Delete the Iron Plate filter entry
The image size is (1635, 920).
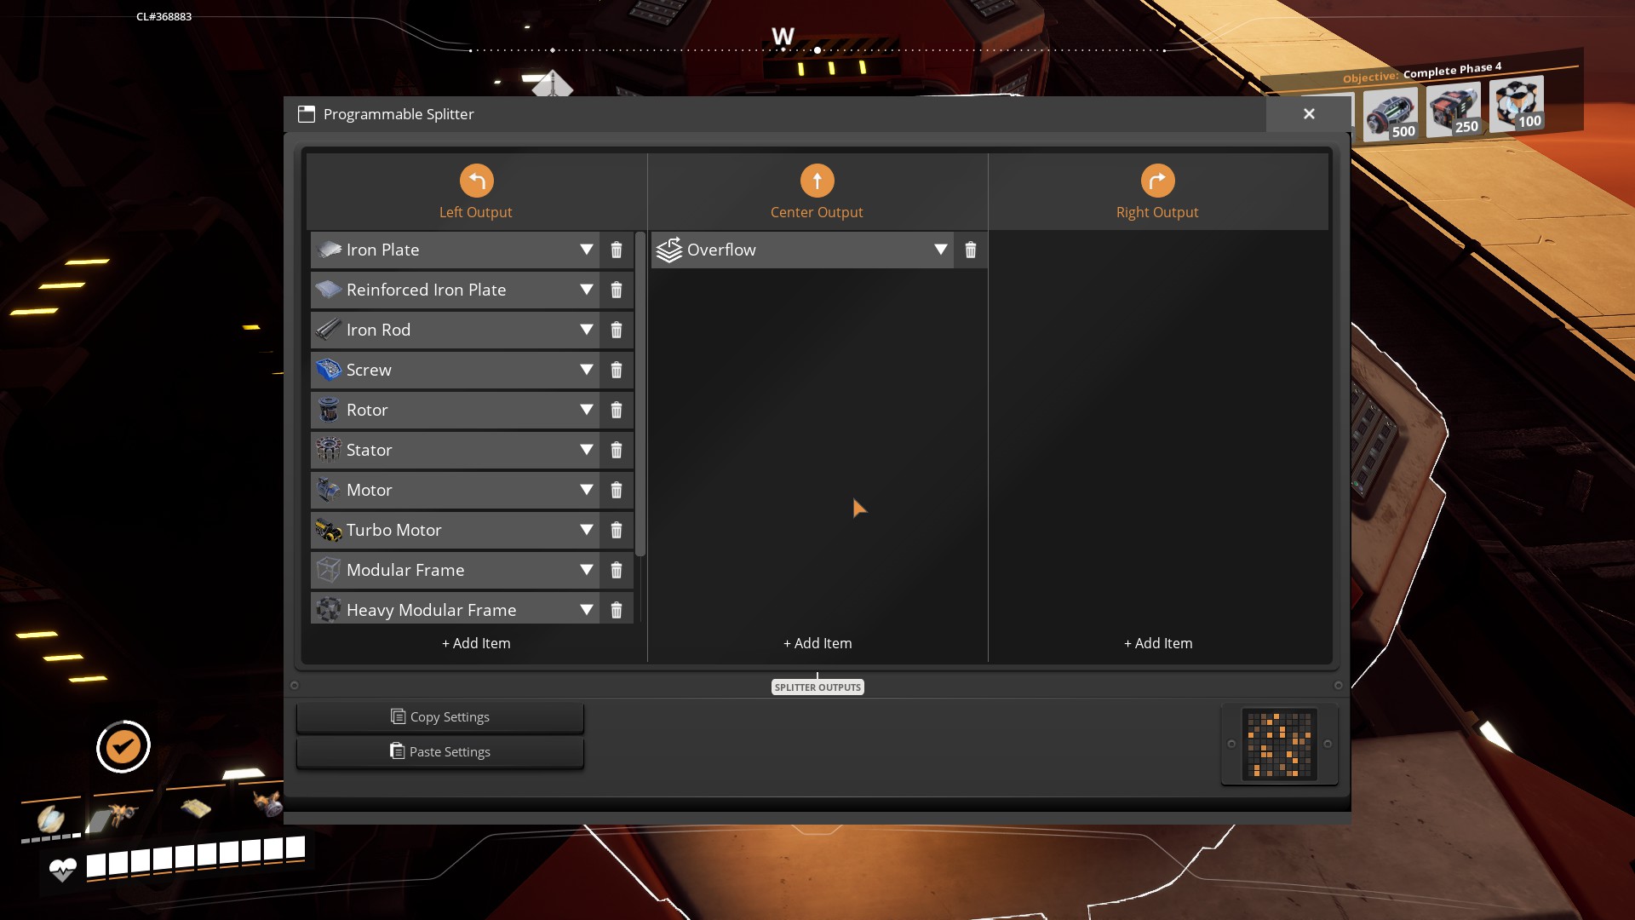(616, 250)
